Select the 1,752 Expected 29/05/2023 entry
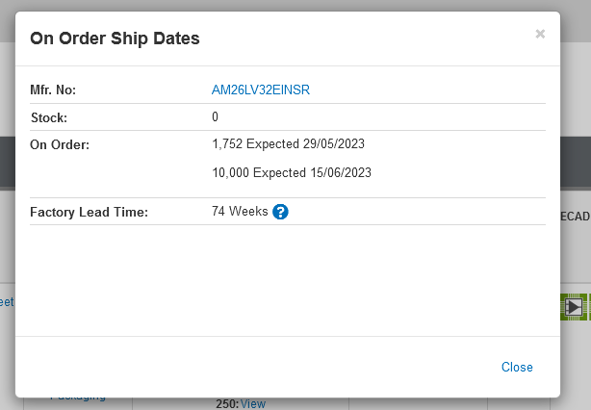The image size is (591, 410). 288,144
